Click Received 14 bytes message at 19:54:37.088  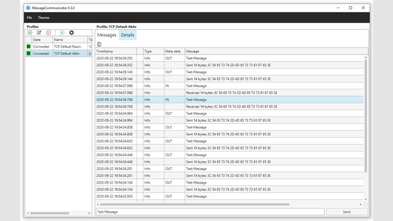(x=232, y=93)
